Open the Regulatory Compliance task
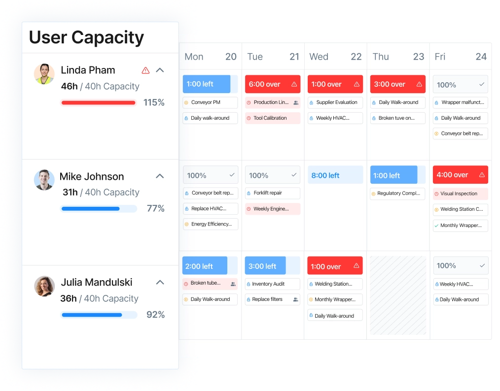 (x=397, y=194)
